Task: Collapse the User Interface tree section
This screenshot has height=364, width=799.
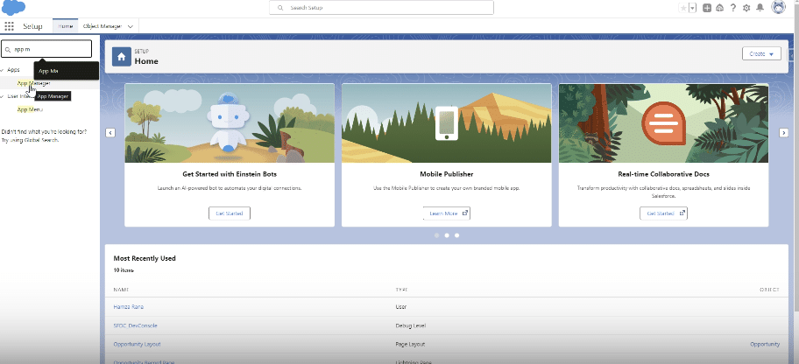Action: click(x=3, y=95)
